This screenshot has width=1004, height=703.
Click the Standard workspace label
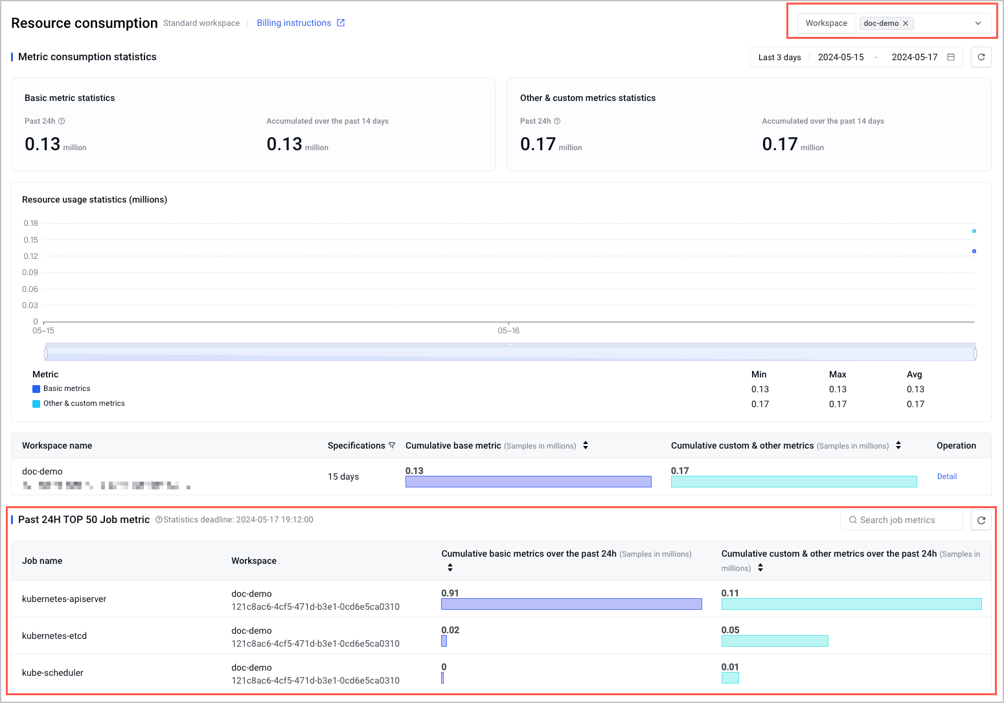coord(201,23)
